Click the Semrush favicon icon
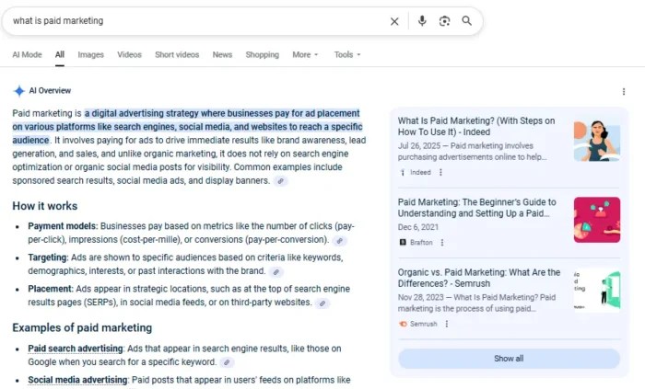This screenshot has height=389, width=645. (x=403, y=324)
